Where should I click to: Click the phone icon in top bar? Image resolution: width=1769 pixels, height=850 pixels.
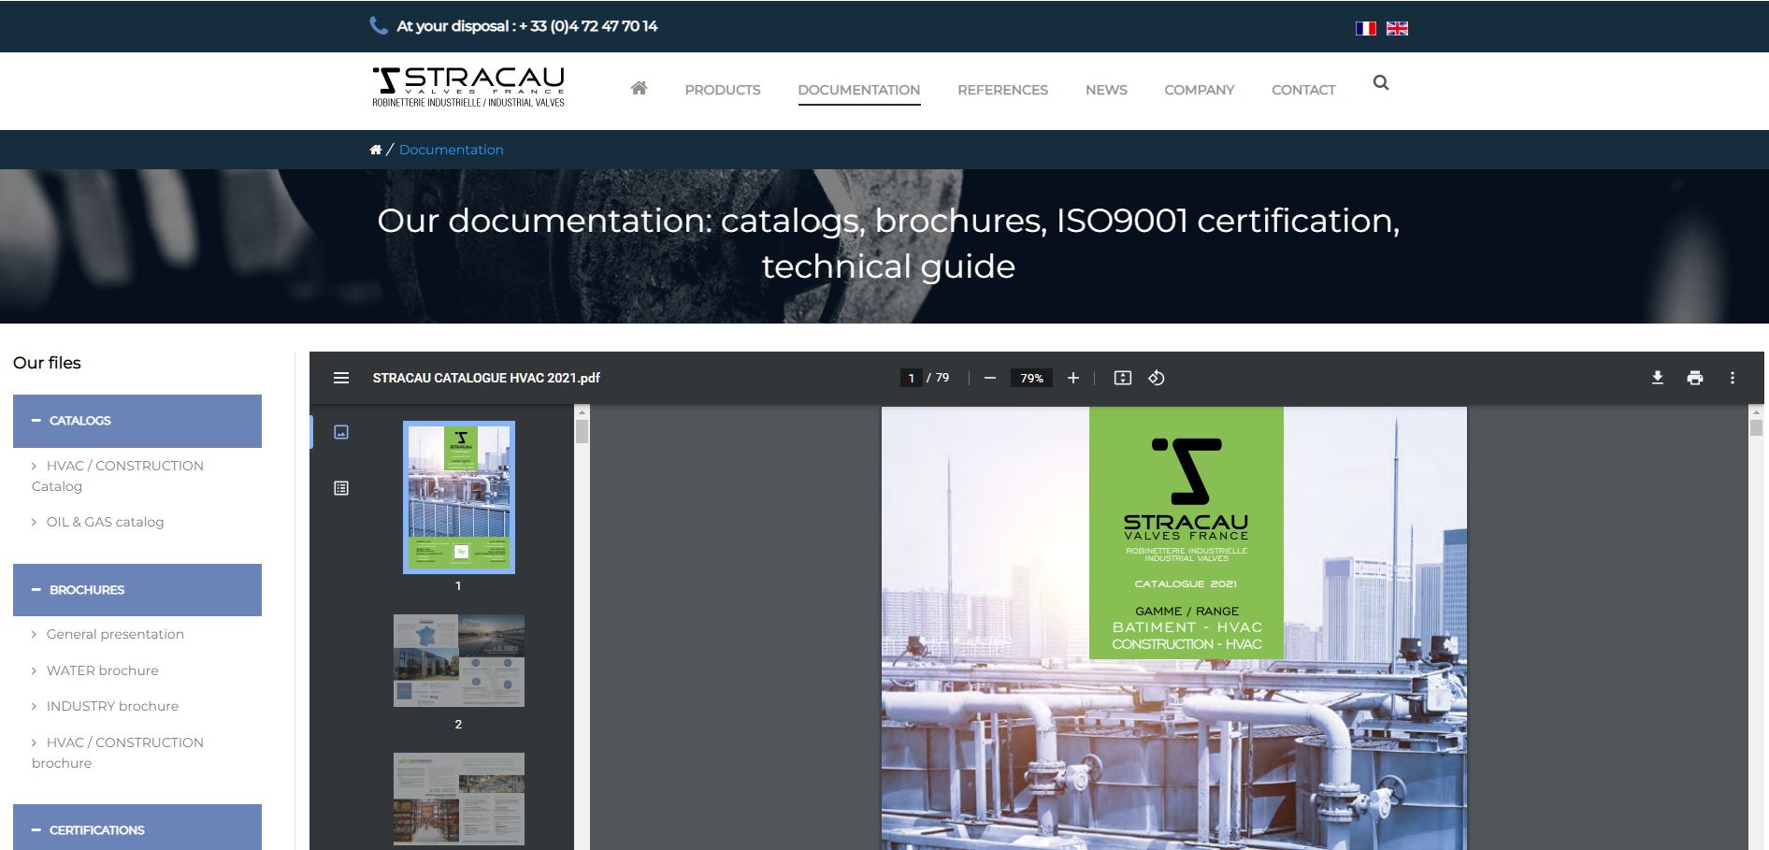(379, 26)
